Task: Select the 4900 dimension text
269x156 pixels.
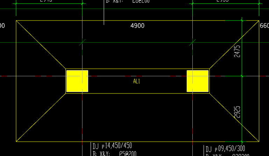Action: click(137, 26)
